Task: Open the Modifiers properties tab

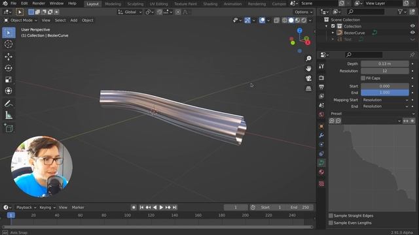Action: click(x=321, y=135)
